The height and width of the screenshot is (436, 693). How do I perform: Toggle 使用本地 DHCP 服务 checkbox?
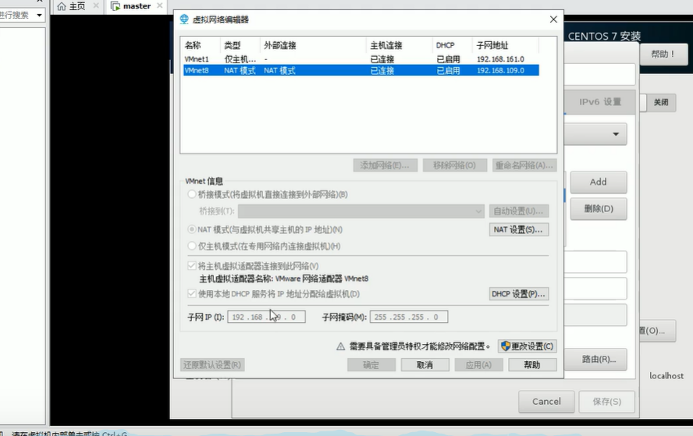tap(192, 293)
